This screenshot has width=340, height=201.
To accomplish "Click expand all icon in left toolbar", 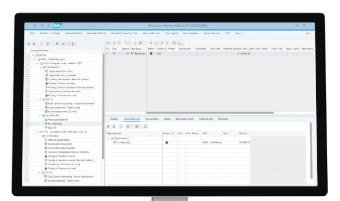I will coord(29,44).
